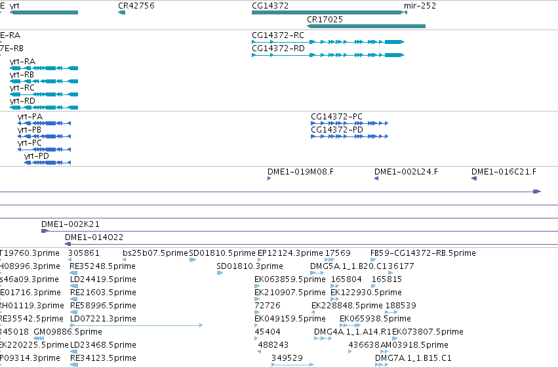558x368 pixels.
Task: Click the yrt-RA transcript
Action: [x=44, y=68]
